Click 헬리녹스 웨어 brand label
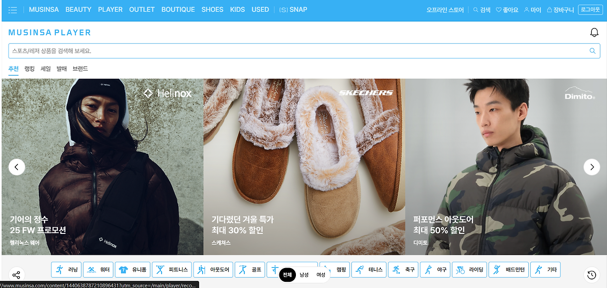Screen dimensions: 607x288 point(25,242)
